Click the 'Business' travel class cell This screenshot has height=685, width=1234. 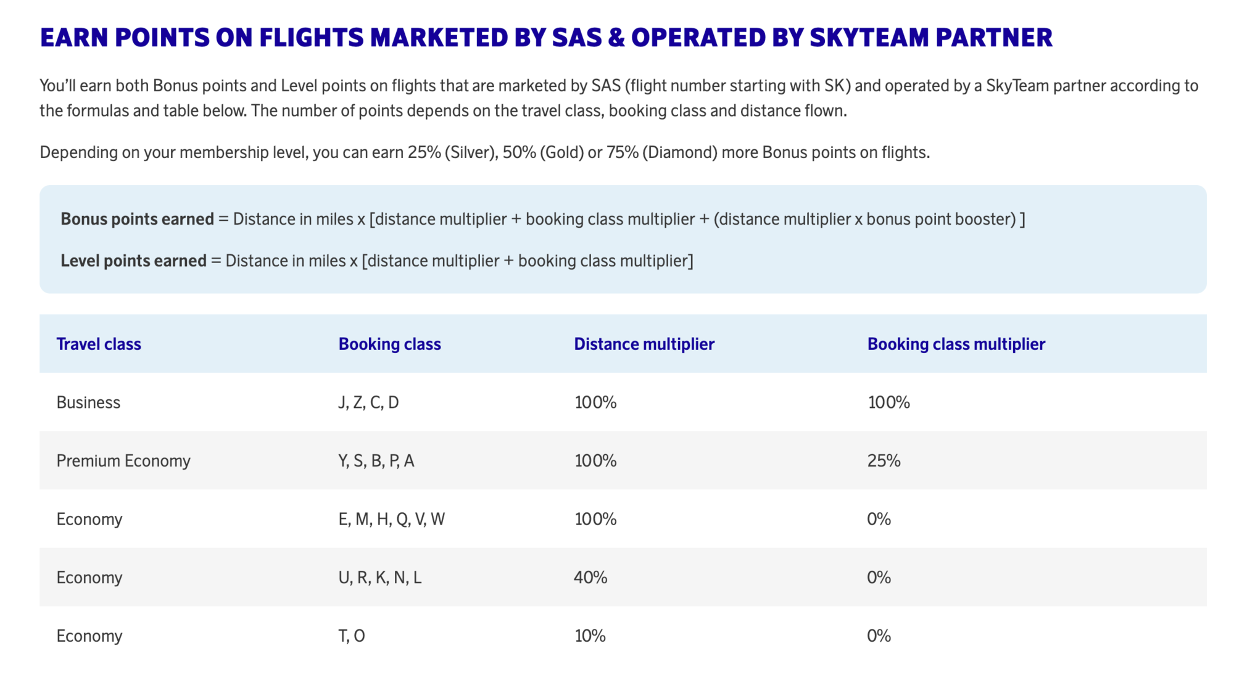click(x=88, y=402)
